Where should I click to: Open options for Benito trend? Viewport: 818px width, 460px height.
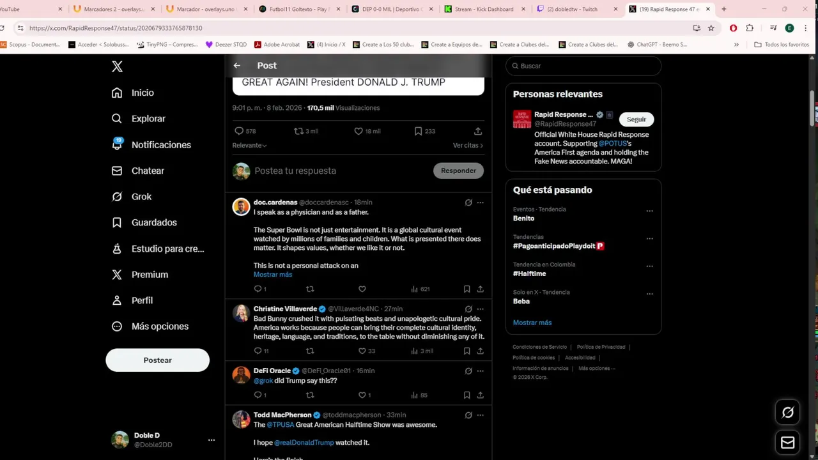coord(649,211)
